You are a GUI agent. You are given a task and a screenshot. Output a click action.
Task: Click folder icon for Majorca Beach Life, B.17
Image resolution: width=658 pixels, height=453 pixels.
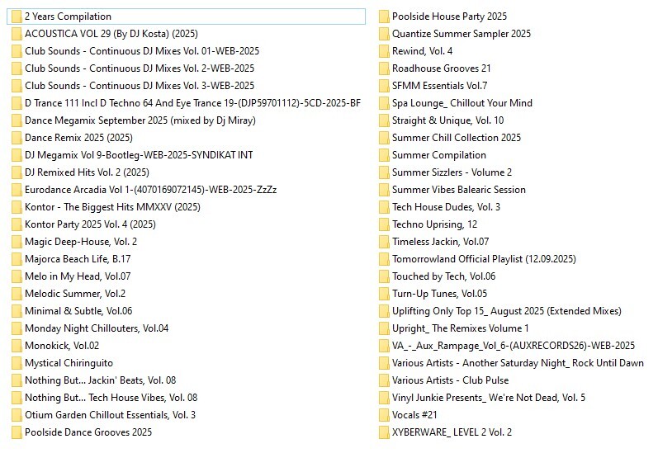17,259
